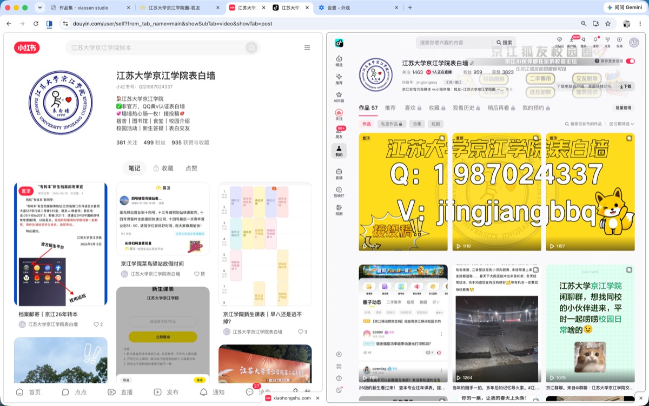Viewport: 649px width, 406px height.
Task: Click the 批量管理 button
Action: (622, 108)
